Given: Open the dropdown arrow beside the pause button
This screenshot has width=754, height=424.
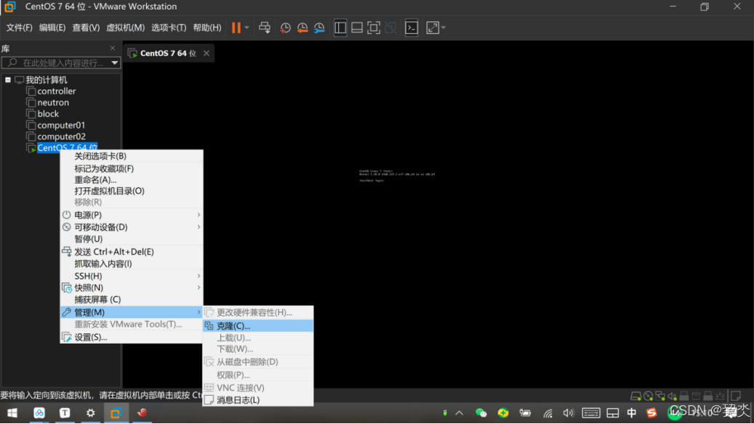Looking at the screenshot, I should click(246, 28).
